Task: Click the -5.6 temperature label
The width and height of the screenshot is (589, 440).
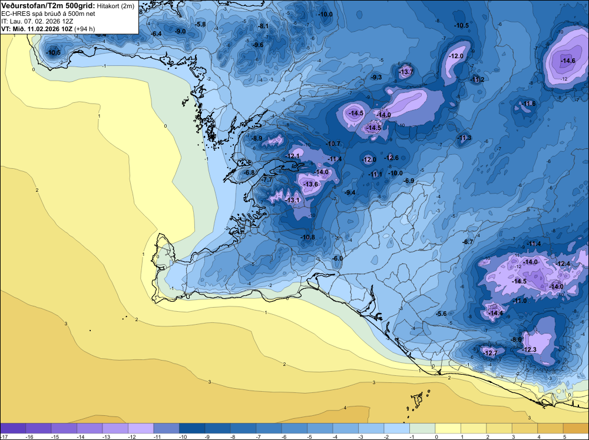Action: [441, 314]
